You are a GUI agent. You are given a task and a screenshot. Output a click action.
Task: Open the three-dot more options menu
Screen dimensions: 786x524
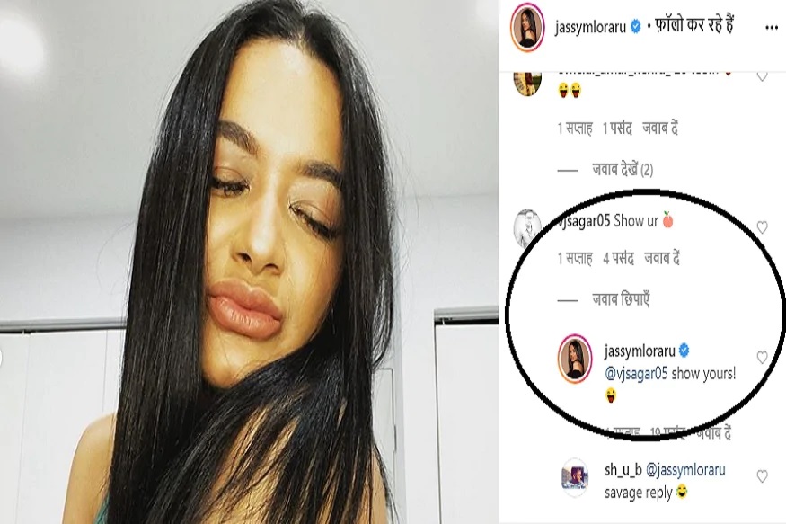[772, 28]
